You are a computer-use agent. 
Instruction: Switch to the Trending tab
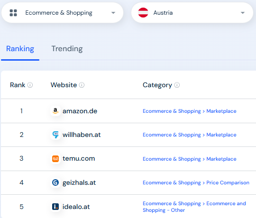(x=67, y=49)
